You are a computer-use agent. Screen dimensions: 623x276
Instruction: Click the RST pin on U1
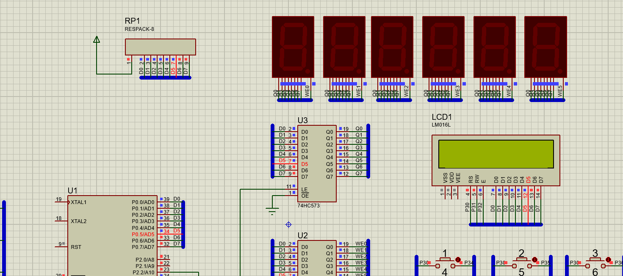click(76, 247)
